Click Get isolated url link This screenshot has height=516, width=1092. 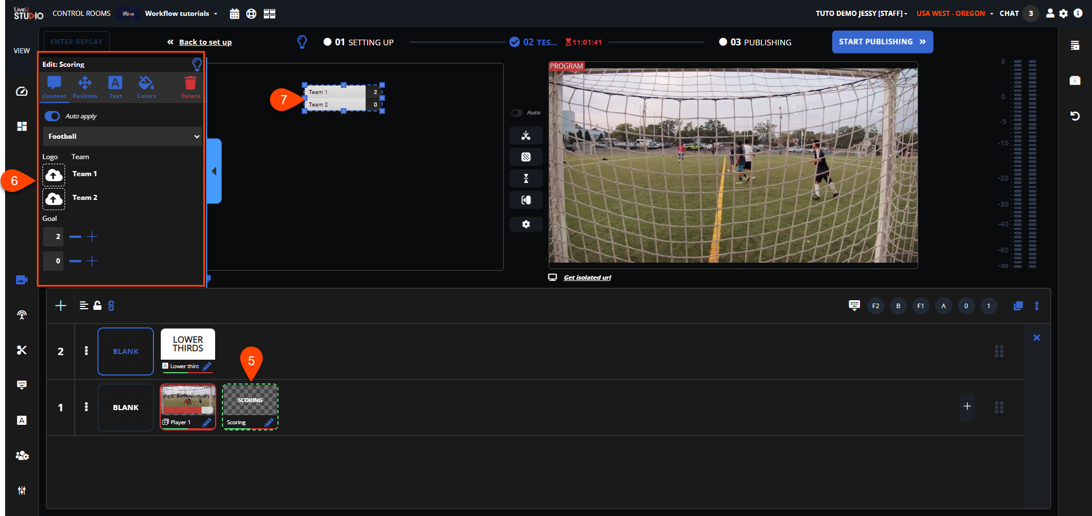click(587, 278)
